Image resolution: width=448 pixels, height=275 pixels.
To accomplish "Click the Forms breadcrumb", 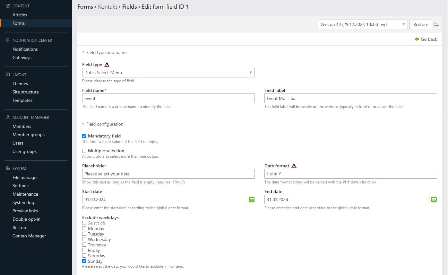I will (x=85, y=6).
